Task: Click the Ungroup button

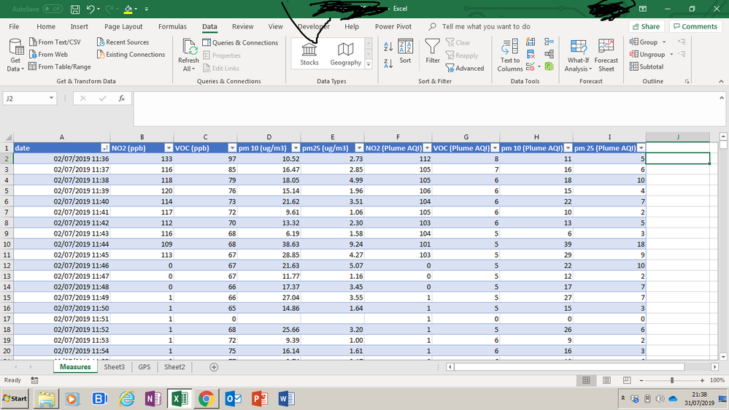Action: click(x=647, y=55)
